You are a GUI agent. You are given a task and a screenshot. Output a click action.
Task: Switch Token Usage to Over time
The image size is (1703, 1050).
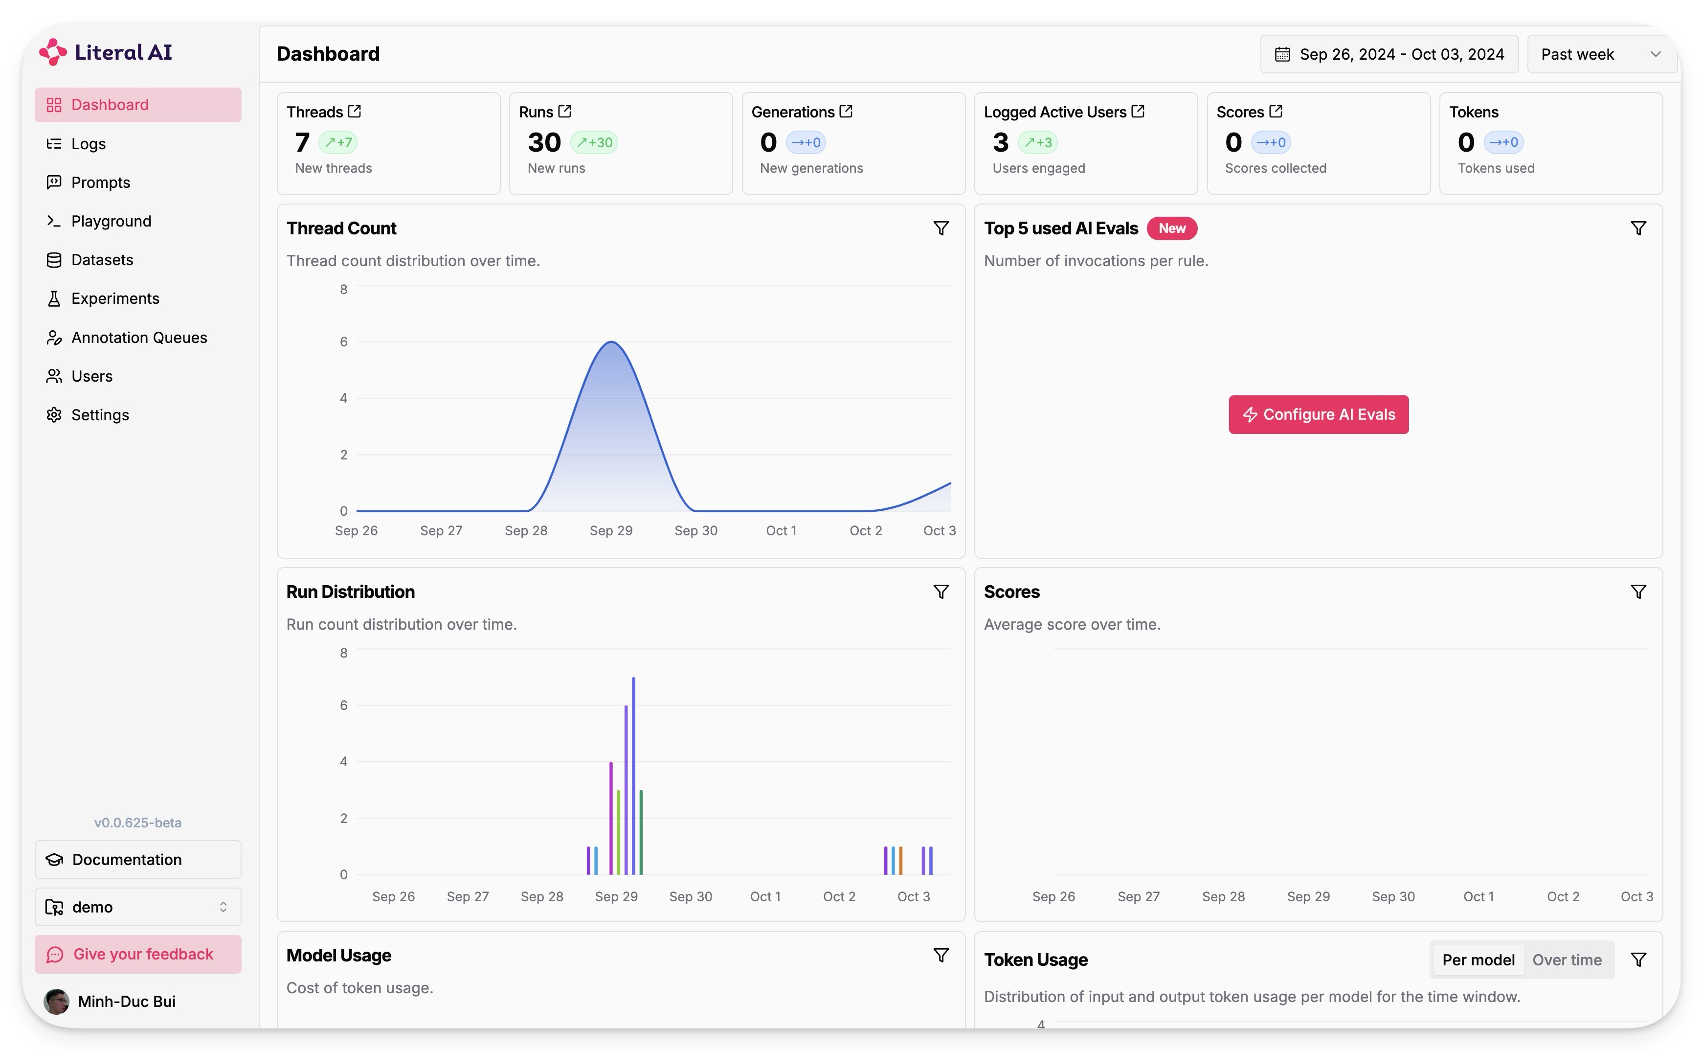[x=1567, y=959]
